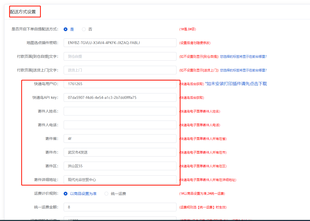Click the 快递鸟API key field
Viewport: 310px width, 221px height.
120,97
